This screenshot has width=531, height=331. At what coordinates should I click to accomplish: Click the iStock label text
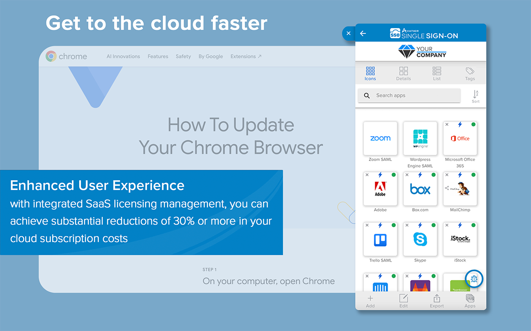pyautogui.click(x=460, y=260)
